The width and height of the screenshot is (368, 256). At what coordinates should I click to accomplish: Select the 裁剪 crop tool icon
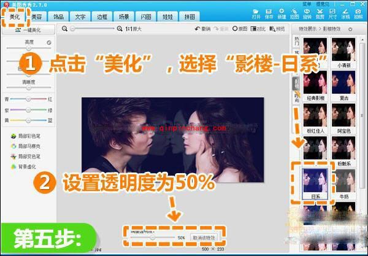click(x=320, y=14)
